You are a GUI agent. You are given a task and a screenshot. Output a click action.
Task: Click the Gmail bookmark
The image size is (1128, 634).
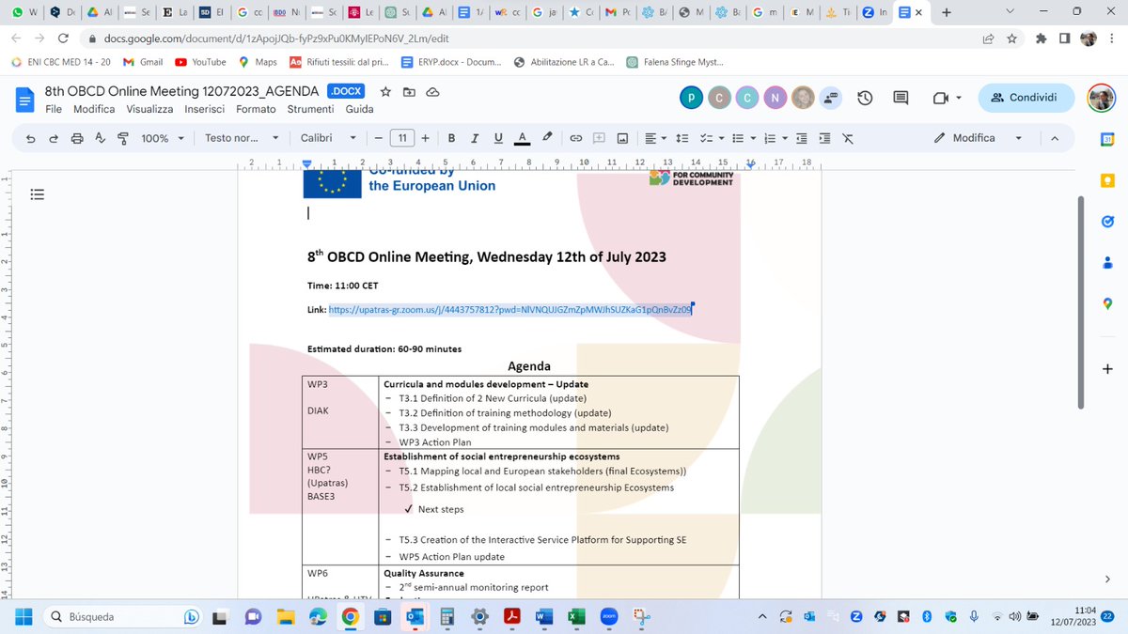coord(143,62)
